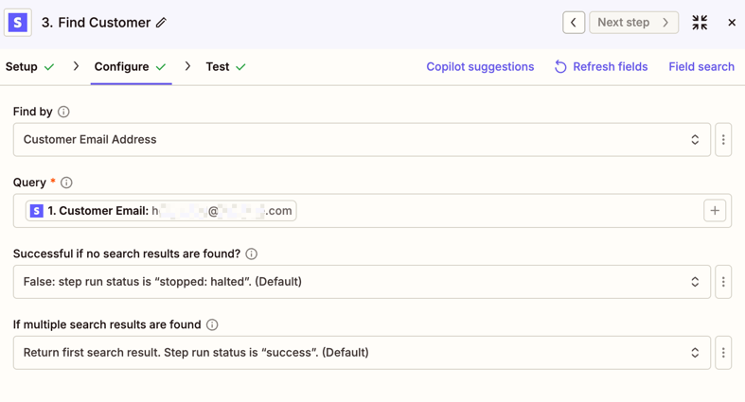Close the Find Customer panel
Screen dimensions: 745x402
click(x=732, y=23)
